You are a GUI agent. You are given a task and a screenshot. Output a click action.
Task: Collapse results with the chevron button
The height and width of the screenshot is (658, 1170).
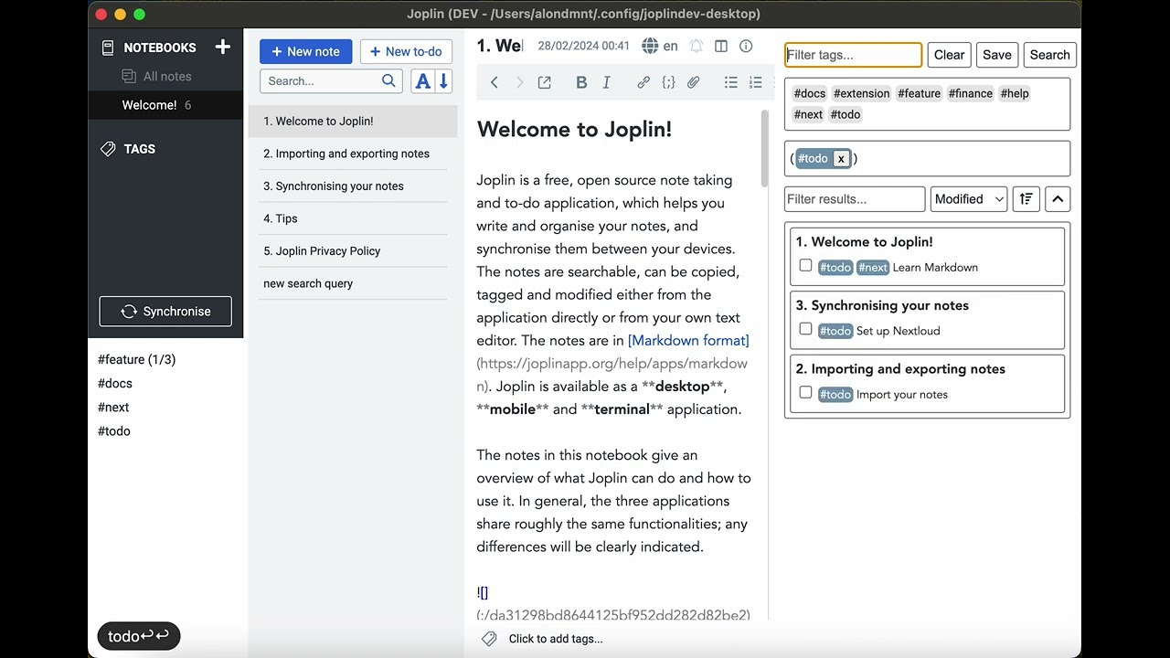coord(1058,199)
